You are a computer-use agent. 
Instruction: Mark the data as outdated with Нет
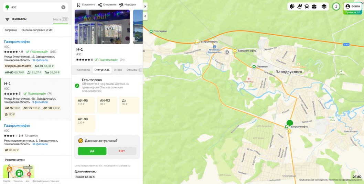click(122, 151)
